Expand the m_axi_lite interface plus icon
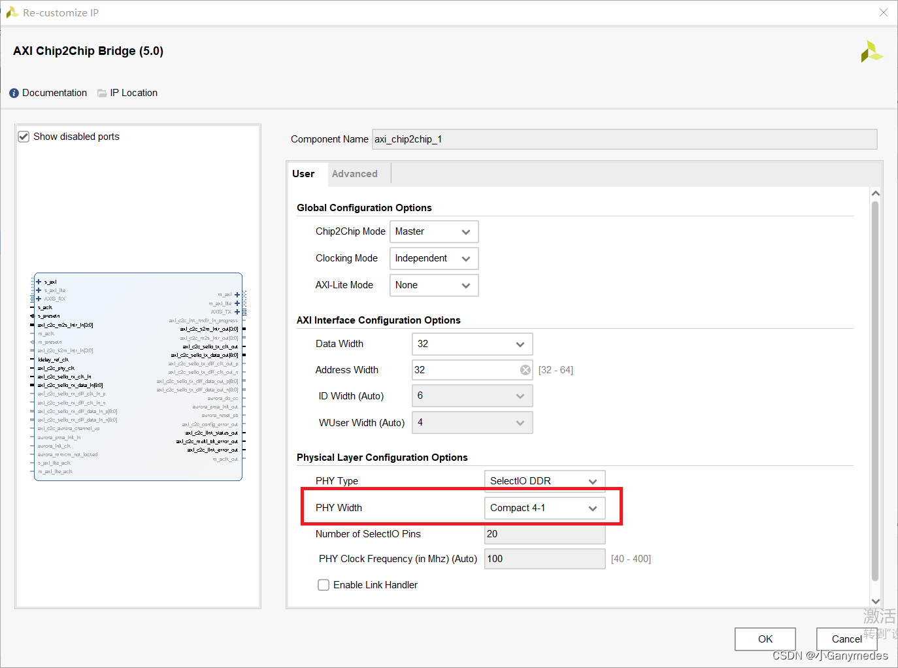This screenshot has width=898, height=668. click(237, 303)
